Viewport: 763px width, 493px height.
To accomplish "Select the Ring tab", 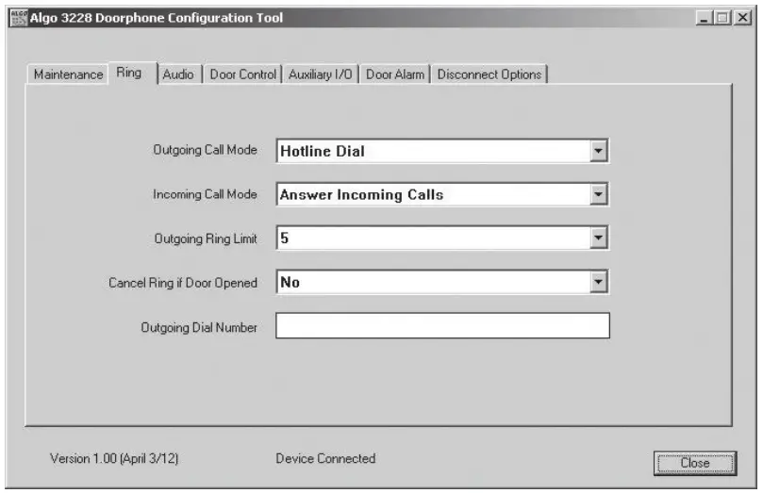I will coord(133,73).
